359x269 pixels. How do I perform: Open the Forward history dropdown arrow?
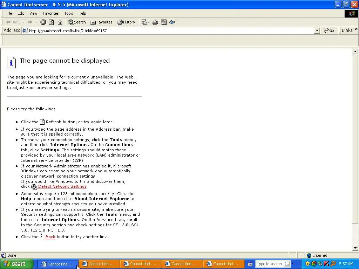coord(36,22)
